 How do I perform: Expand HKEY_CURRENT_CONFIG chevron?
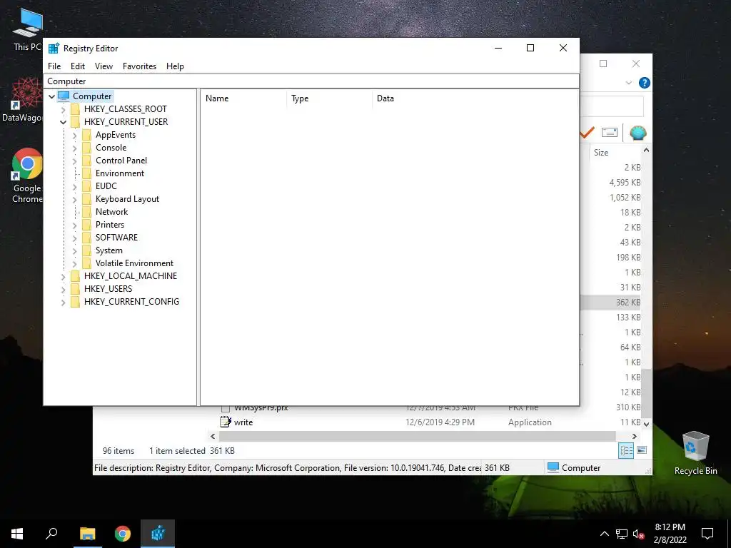pyautogui.click(x=63, y=302)
